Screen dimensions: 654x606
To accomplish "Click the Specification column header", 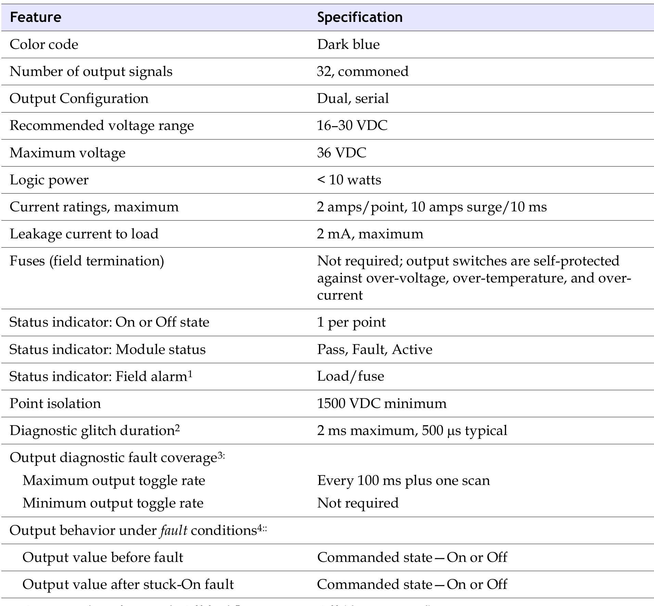I will click(360, 17).
